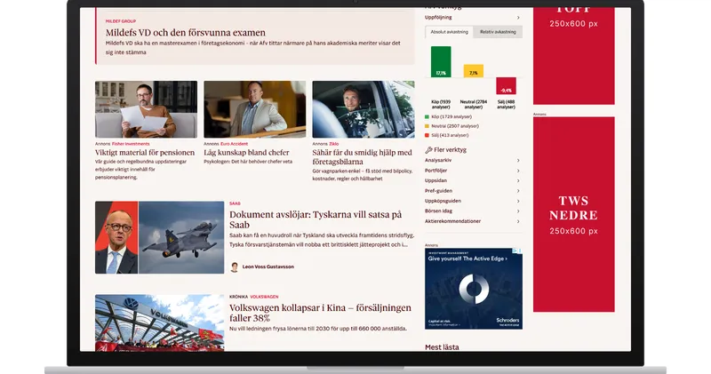This screenshot has height=374, width=711.
Task: Open headline Låg kunskap bland chefer
Action: click(x=246, y=153)
